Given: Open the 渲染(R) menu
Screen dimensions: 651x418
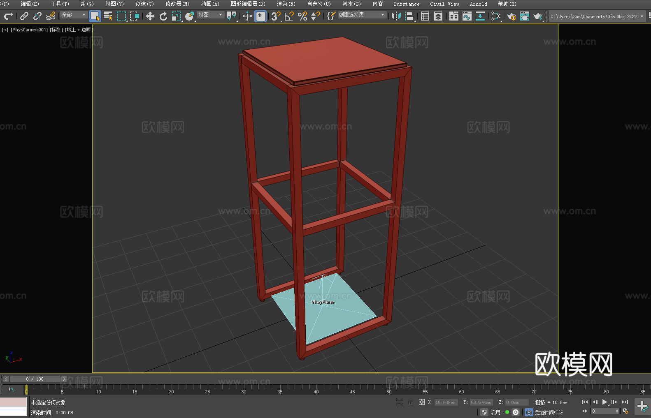Looking at the screenshot, I should point(286,4).
